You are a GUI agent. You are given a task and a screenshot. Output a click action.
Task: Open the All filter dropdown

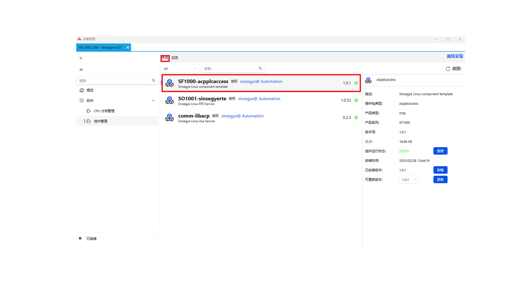pyautogui.click(x=180, y=69)
